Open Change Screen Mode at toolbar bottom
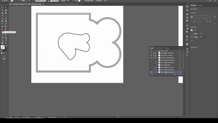 point(4,59)
